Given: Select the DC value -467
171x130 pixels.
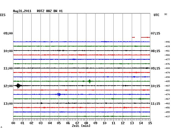Looking at the screenshot, I should click(x=167, y=99).
